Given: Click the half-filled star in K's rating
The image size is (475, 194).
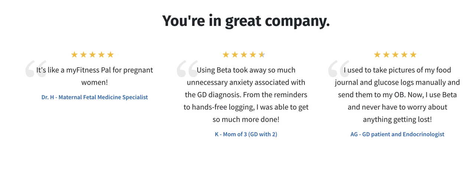Looking at the screenshot, I should tap(262, 55).
